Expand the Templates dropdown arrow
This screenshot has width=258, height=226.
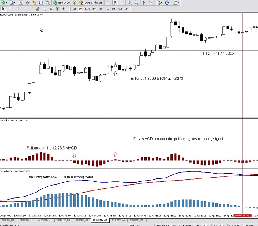coord(178,2)
